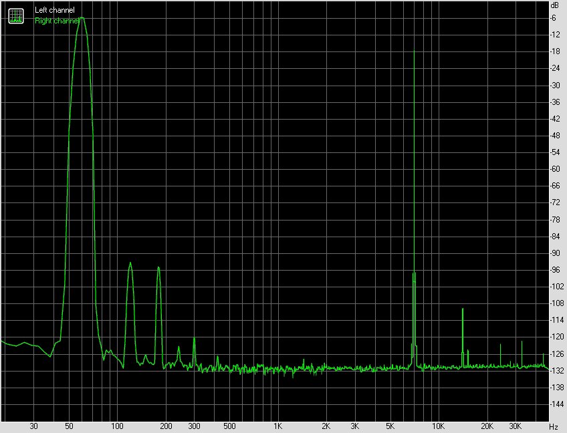Click the -144 dB axis value

pyautogui.click(x=556, y=404)
